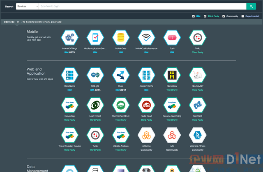Select the Validate Address service icon
The height and width of the screenshot is (172, 263).
pos(121,135)
